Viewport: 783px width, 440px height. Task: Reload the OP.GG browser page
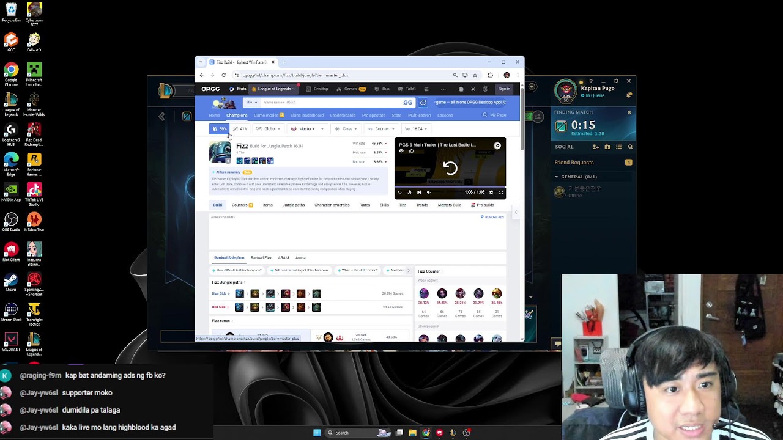click(223, 75)
